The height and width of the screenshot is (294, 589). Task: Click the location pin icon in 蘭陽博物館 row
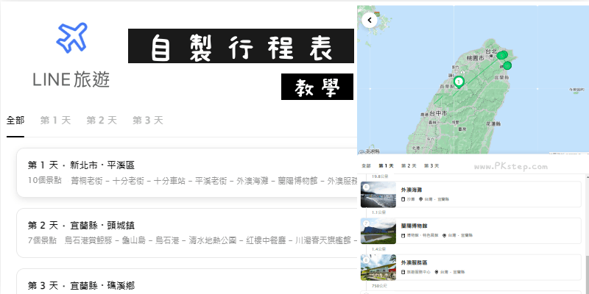click(x=445, y=235)
